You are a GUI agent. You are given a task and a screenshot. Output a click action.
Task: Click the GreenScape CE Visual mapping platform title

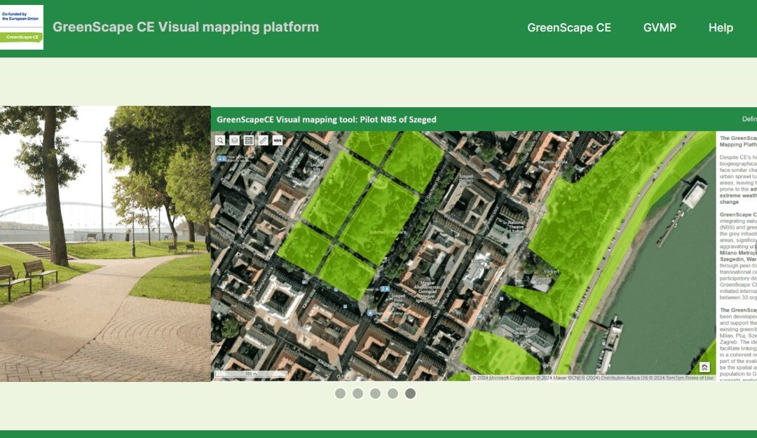(x=186, y=27)
